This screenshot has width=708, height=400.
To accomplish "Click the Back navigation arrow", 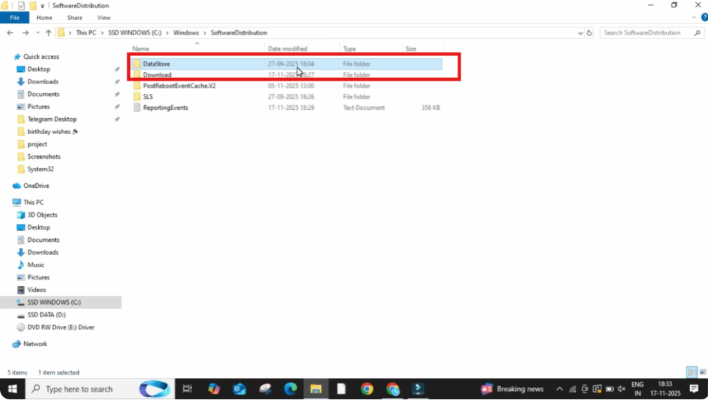I will tap(10, 32).
